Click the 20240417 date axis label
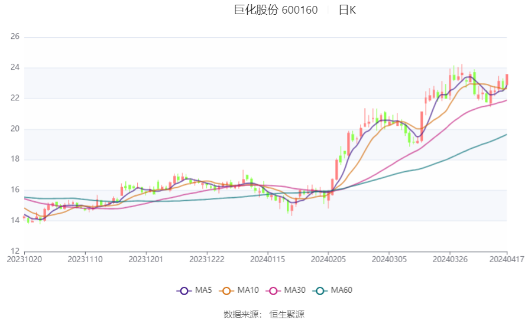528x320 pixels. (x=507, y=260)
